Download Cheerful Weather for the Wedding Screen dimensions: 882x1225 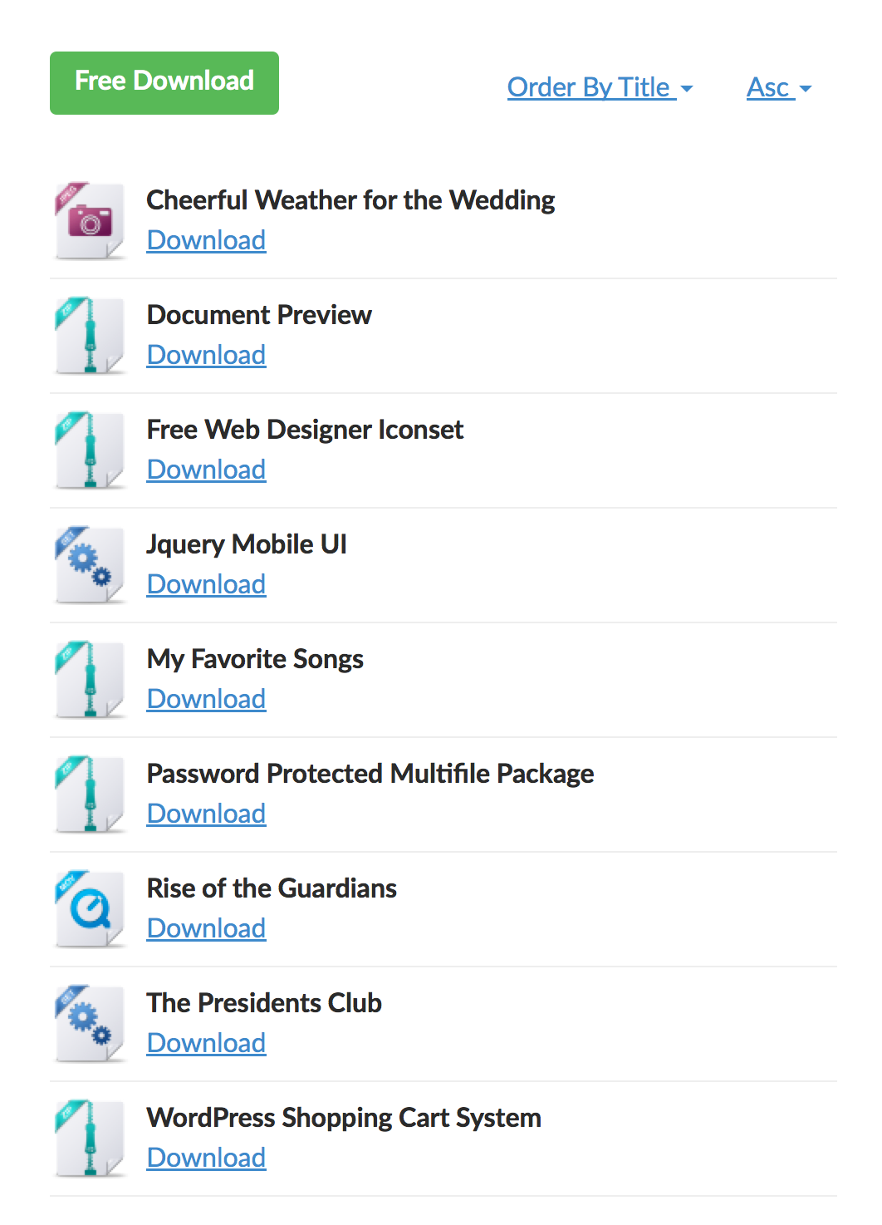click(206, 240)
